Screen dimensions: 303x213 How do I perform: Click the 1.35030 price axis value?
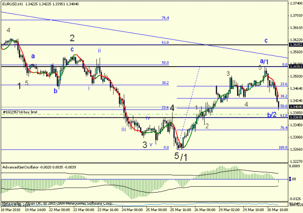[x=296, y=76]
